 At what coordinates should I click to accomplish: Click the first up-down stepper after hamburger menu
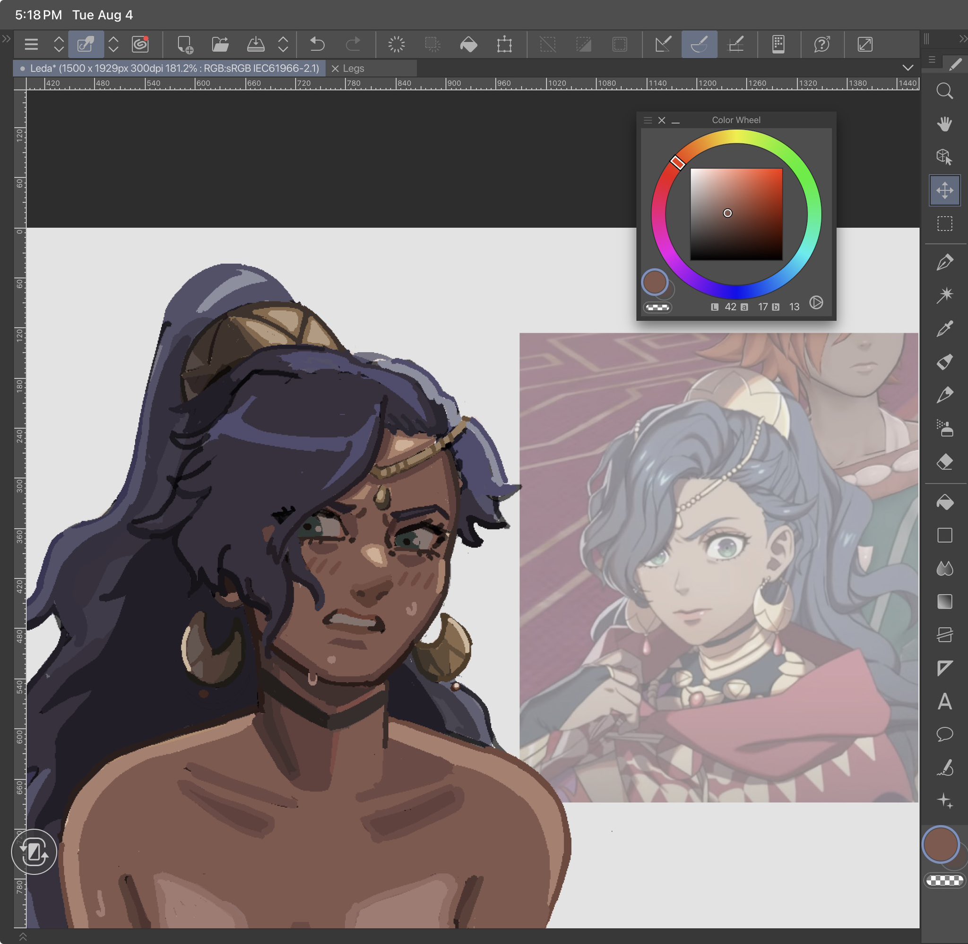[x=59, y=44]
